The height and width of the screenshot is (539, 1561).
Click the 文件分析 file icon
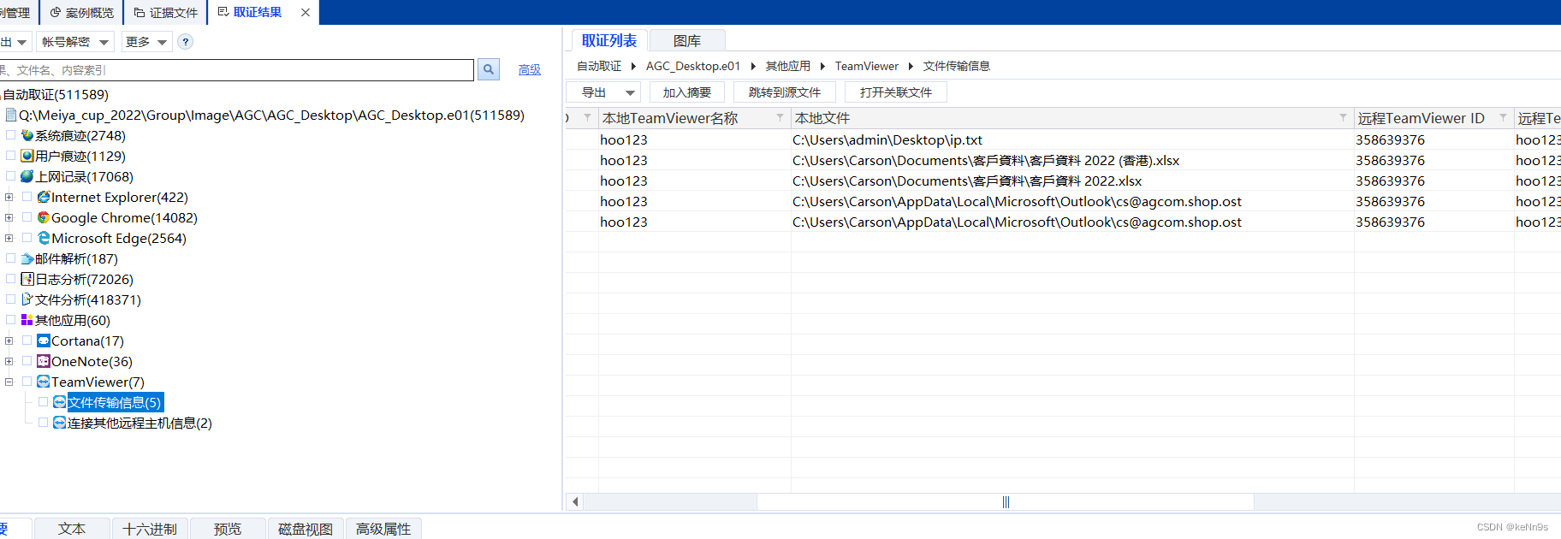tap(27, 299)
